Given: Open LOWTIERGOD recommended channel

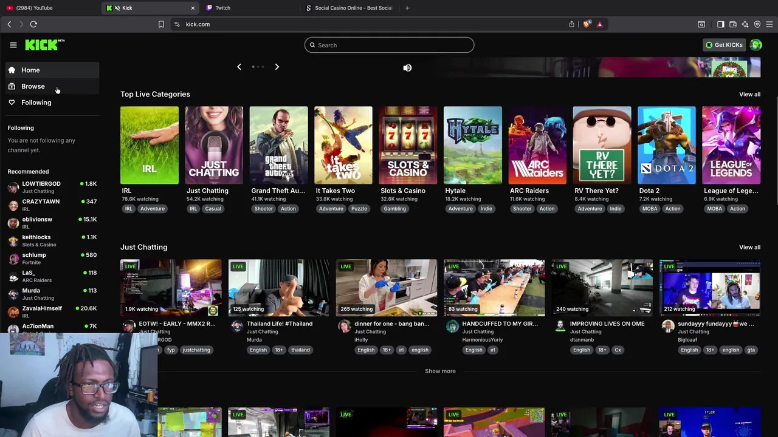Looking at the screenshot, I should pos(52,187).
